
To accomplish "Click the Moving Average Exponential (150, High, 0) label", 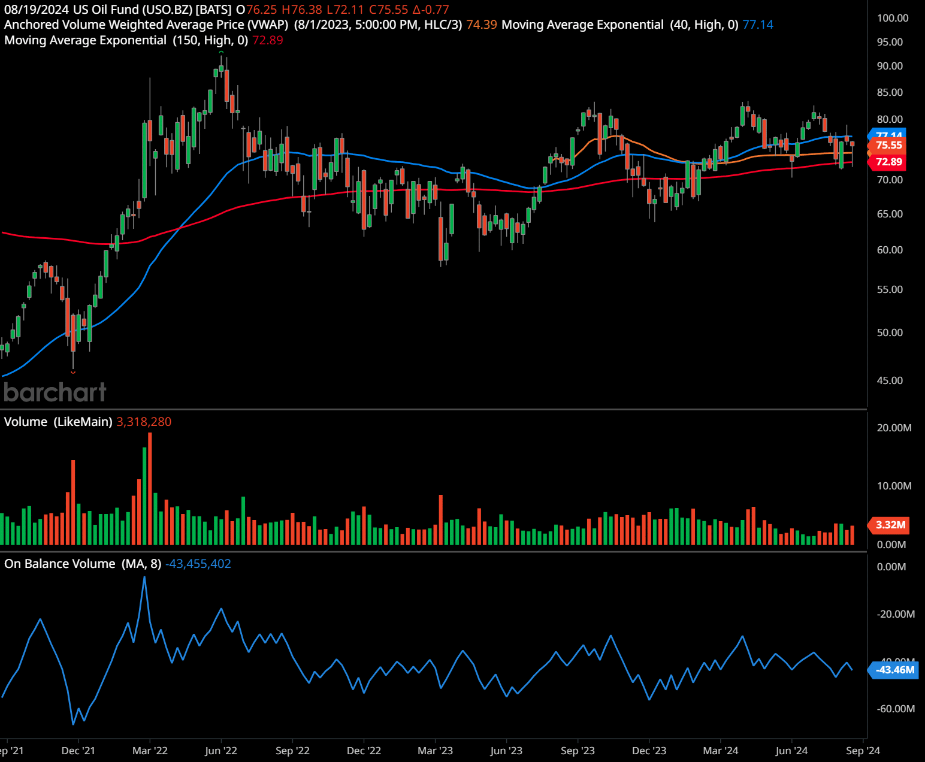I will coord(126,40).
